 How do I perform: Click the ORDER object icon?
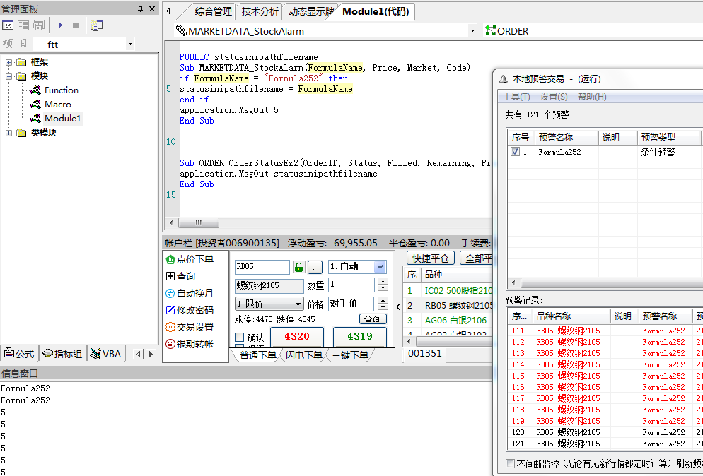coord(491,30)
